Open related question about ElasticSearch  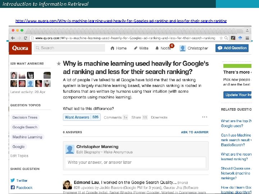[x=236, y=140]
